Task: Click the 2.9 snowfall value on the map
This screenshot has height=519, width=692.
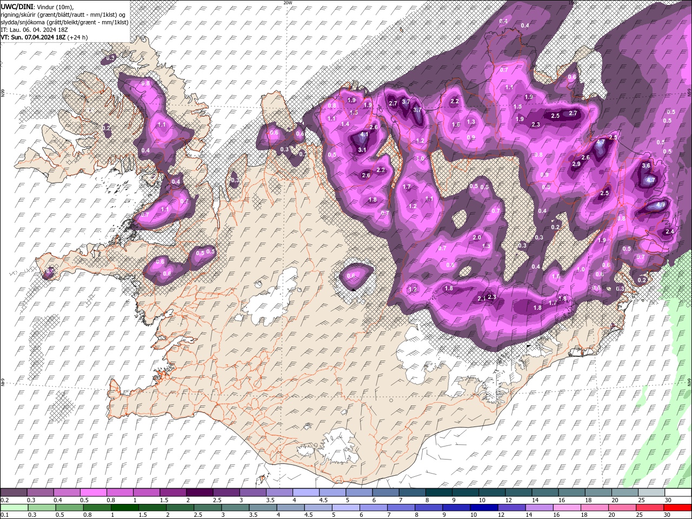Action: click(576, 164)
